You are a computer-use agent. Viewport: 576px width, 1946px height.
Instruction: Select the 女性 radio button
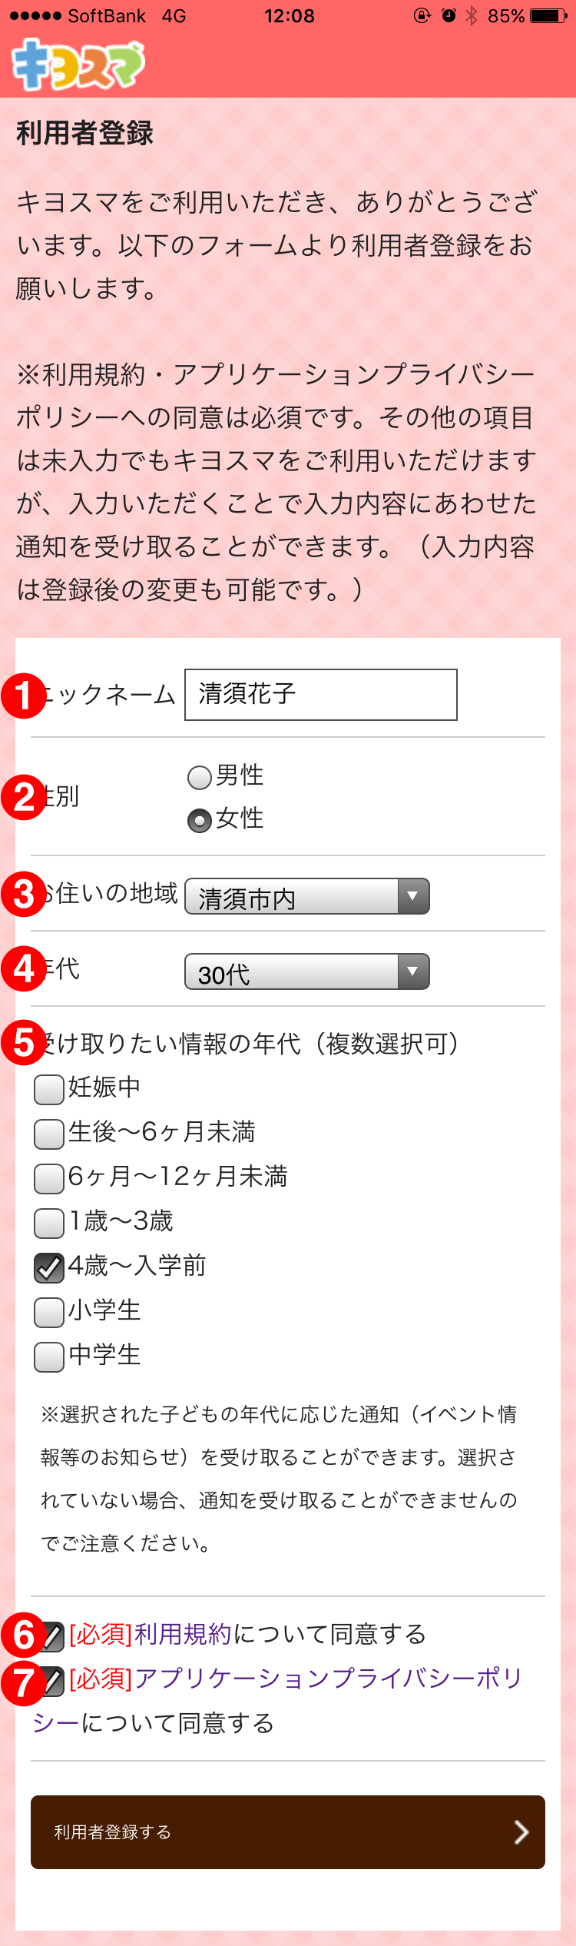tap(200, 821)
